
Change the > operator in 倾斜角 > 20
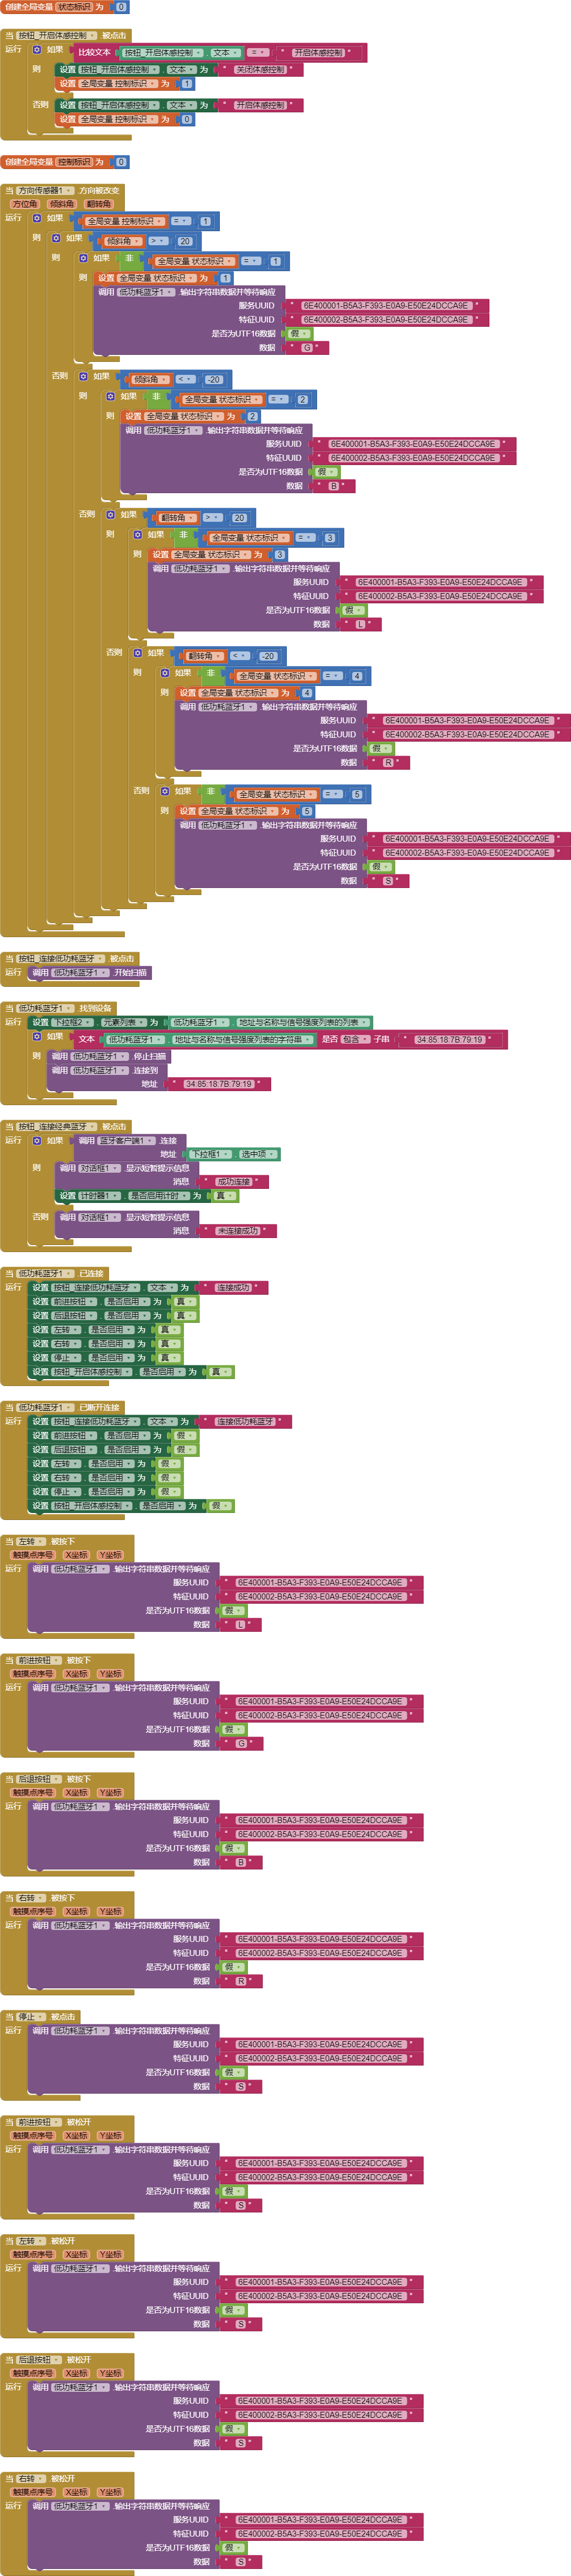click(x=159, y=241)
